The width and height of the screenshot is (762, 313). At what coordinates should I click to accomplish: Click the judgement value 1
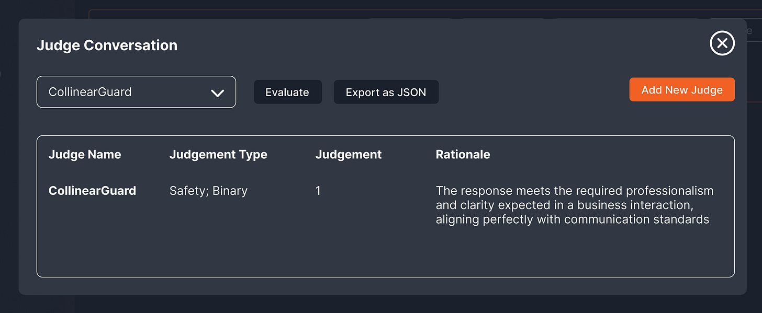[x=318, y=191]
